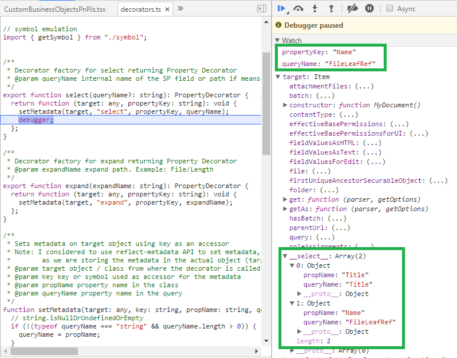Viewport: 457px width, 358px height.
Task: Click the editor scroll up arrow
Action: pos(266,22)
